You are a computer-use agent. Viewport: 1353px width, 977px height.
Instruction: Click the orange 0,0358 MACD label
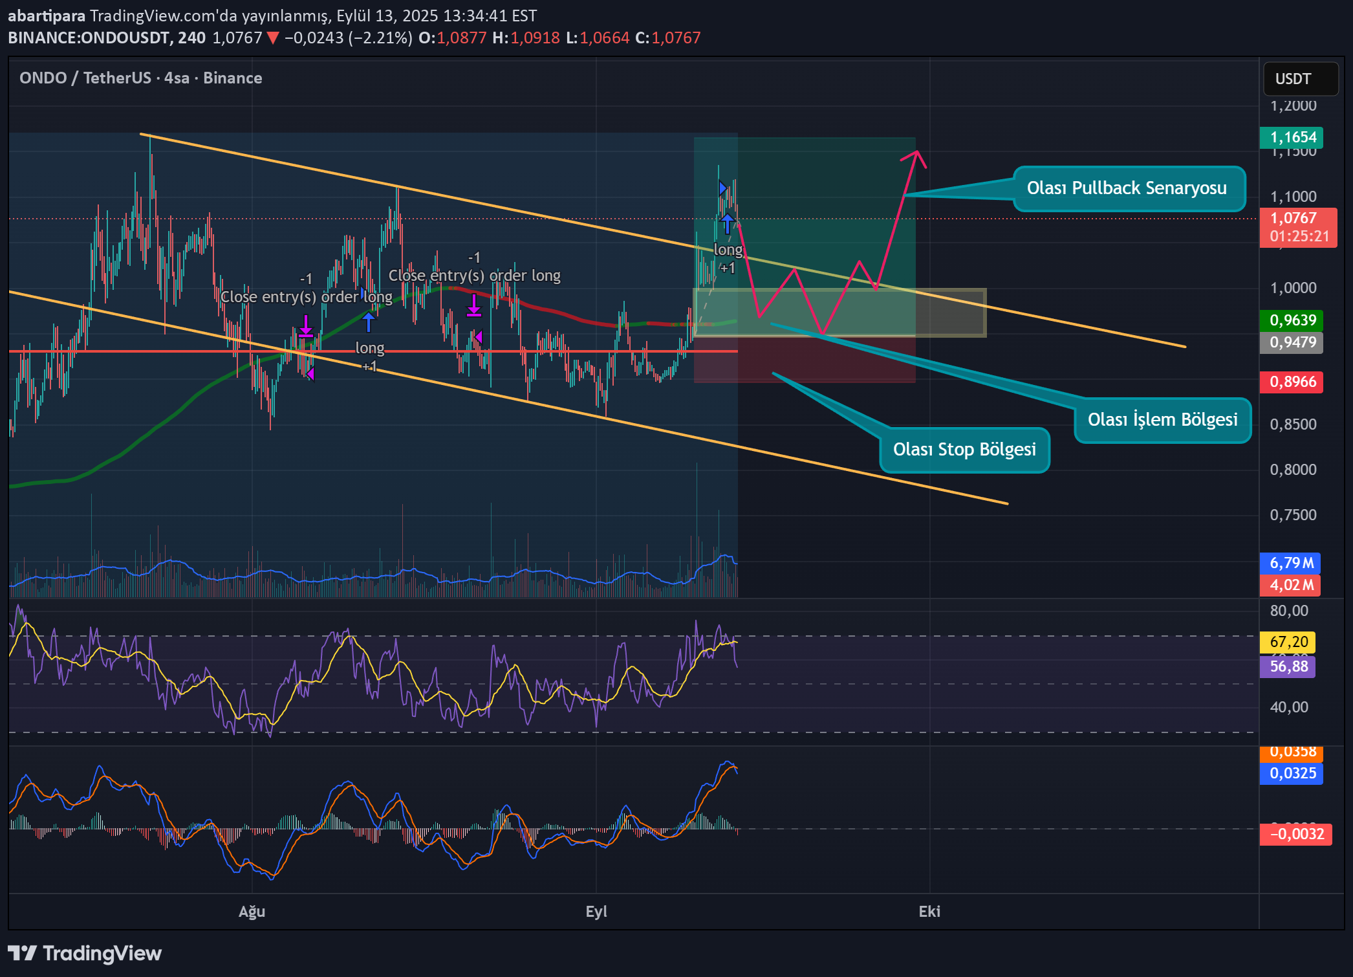pos(1292,753)
